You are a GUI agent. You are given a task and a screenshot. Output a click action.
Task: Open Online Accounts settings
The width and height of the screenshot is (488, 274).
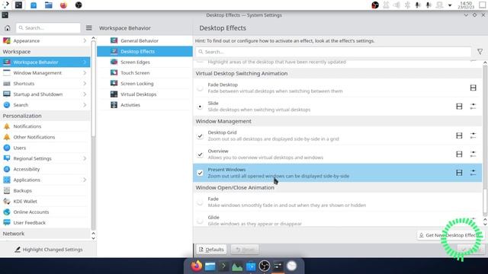pos(45,212)
